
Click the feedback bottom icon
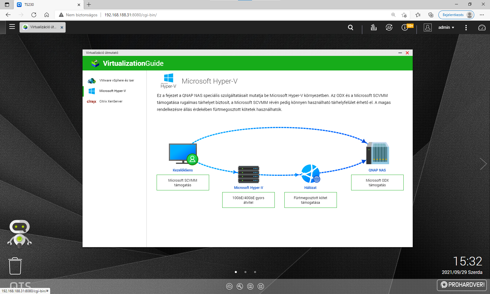[x=261, y=286]
